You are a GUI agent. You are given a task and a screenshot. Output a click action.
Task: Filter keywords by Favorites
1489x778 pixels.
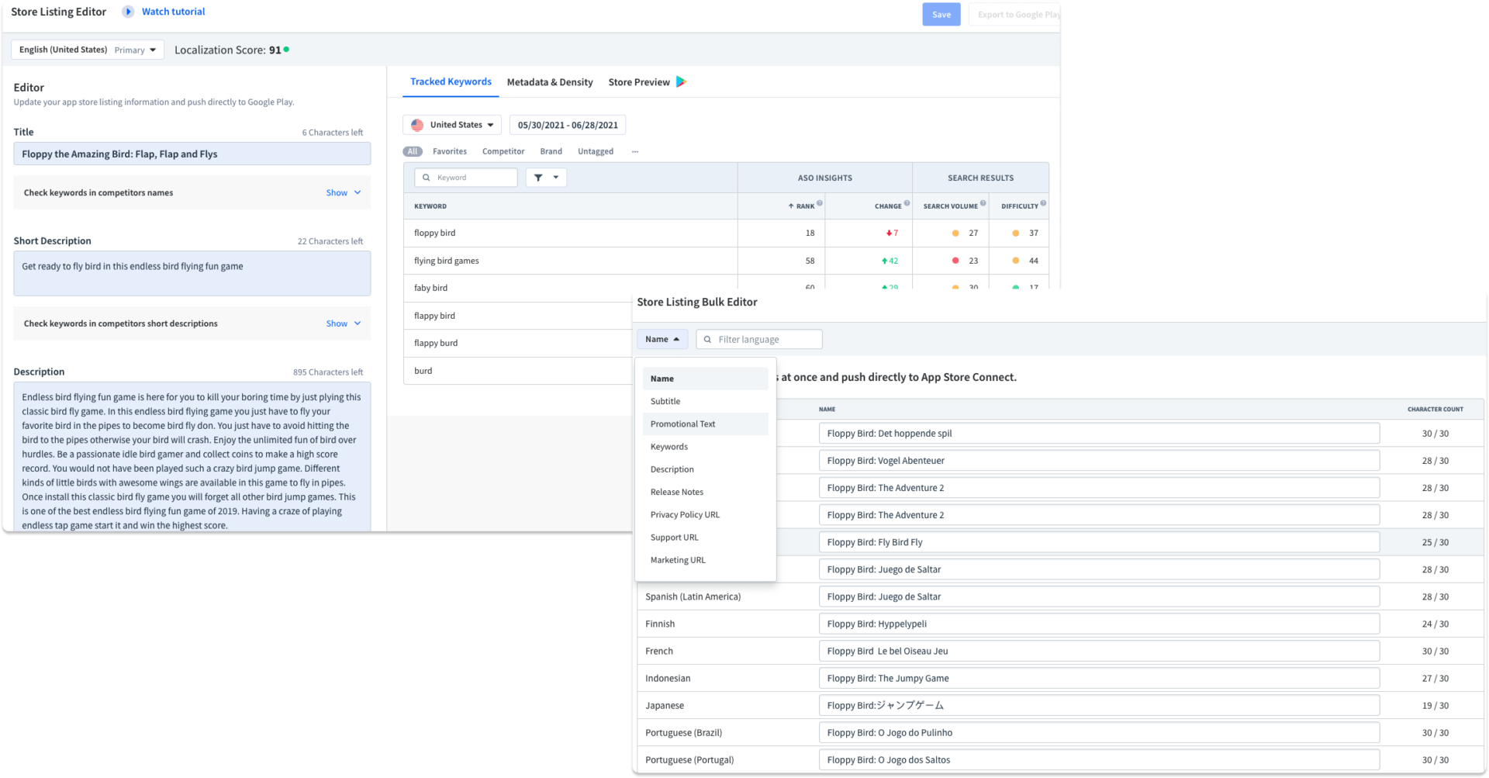pos(450,151)
